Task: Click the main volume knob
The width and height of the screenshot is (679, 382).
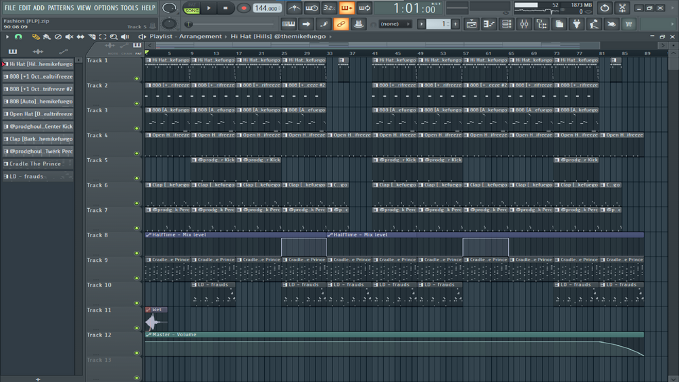Action: click(170, 8)
